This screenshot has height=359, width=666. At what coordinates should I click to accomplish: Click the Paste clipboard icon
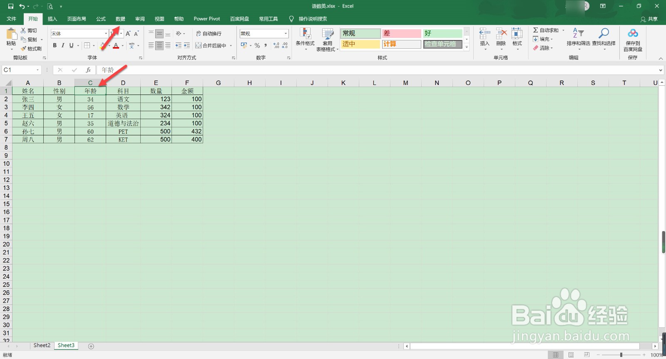pos(11,34)
